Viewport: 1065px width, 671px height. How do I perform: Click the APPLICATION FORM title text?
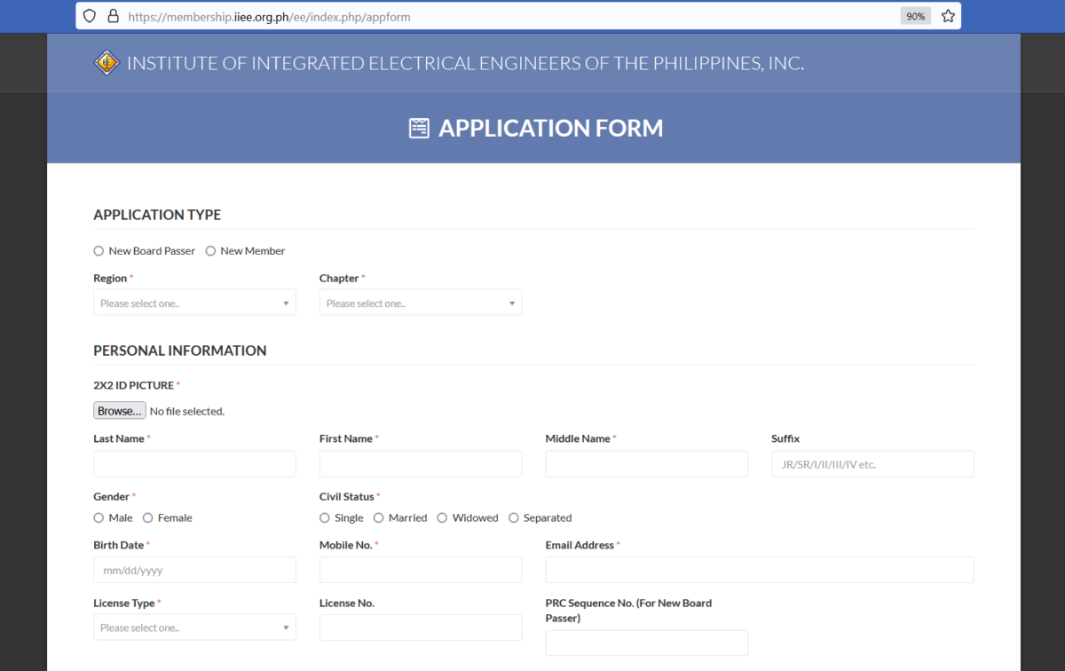point(551,128)
